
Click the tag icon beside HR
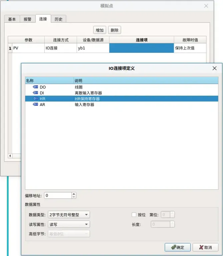pyautogui.click(x=35, y=99)
